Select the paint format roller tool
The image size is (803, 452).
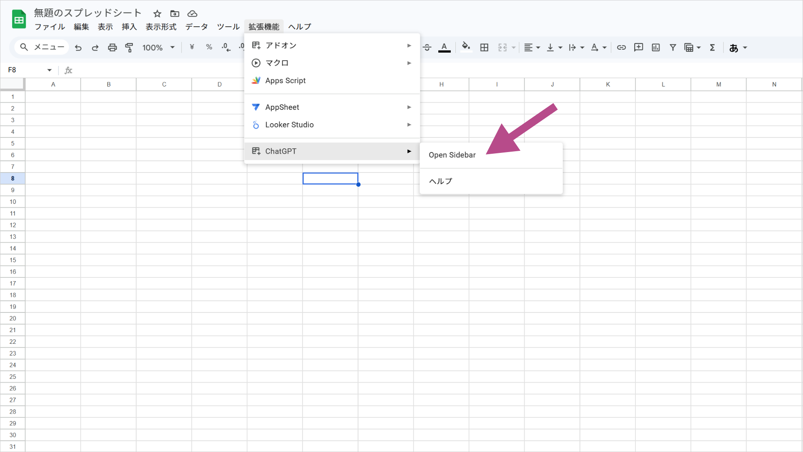tap(129, 48)
